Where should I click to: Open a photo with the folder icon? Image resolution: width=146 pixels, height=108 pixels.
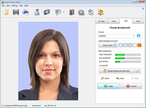(6, 12)
